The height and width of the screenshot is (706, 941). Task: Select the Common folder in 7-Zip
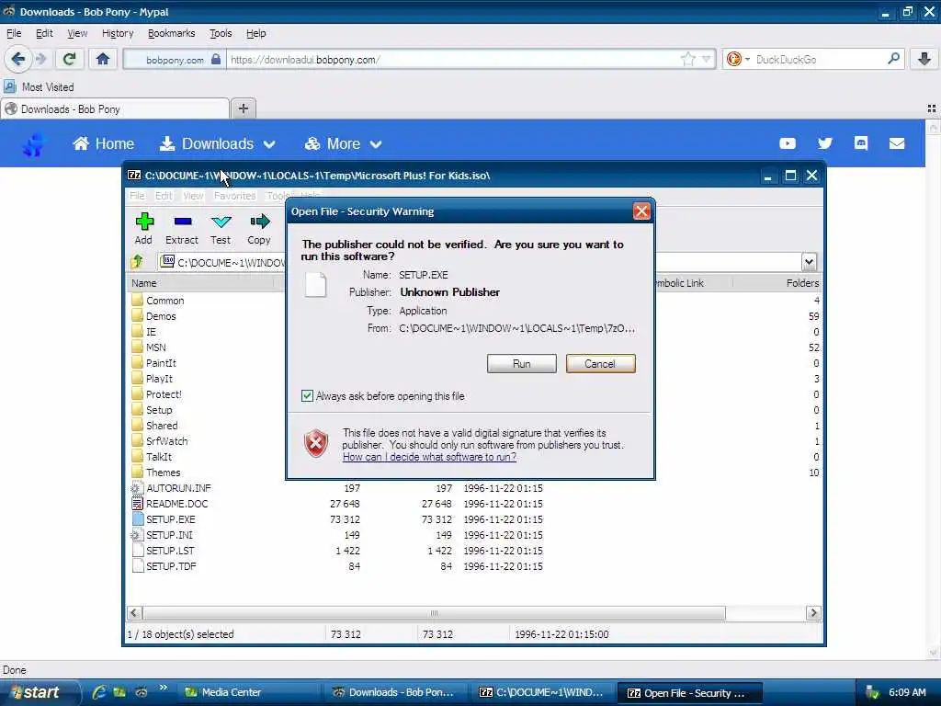click(x=165, y=301)
